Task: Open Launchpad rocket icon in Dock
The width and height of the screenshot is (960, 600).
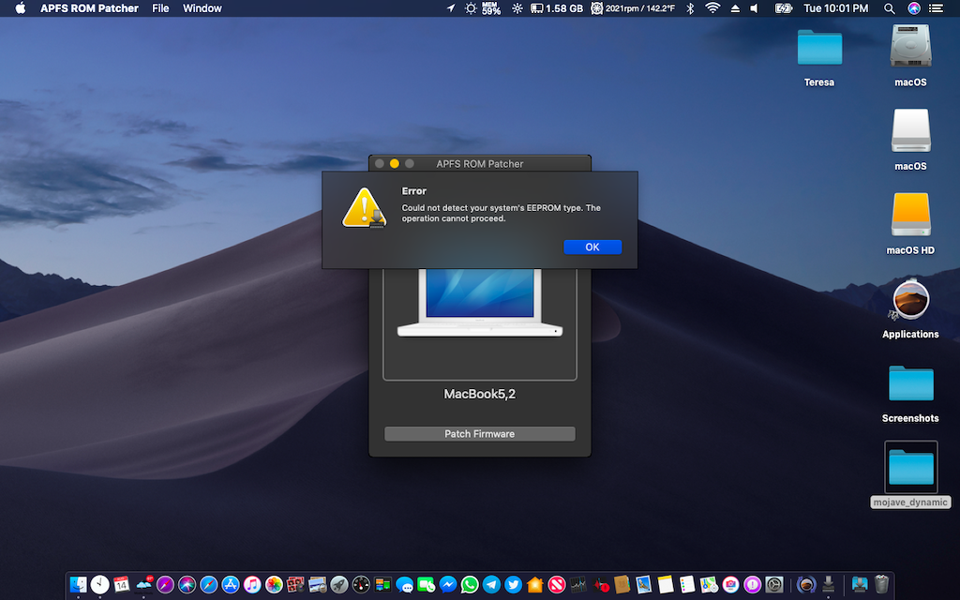Action: 339,585
